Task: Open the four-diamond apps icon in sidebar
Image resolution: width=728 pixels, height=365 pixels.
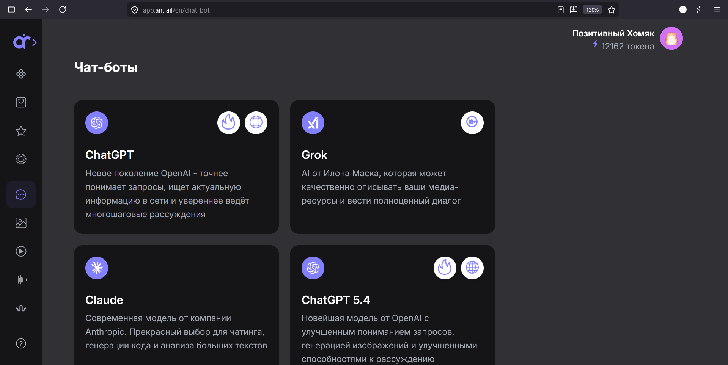Action: coord(21,74)
